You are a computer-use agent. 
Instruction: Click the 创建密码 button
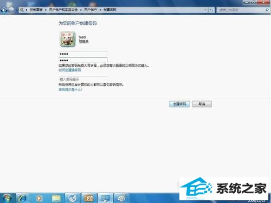click(x=179, y=104)
